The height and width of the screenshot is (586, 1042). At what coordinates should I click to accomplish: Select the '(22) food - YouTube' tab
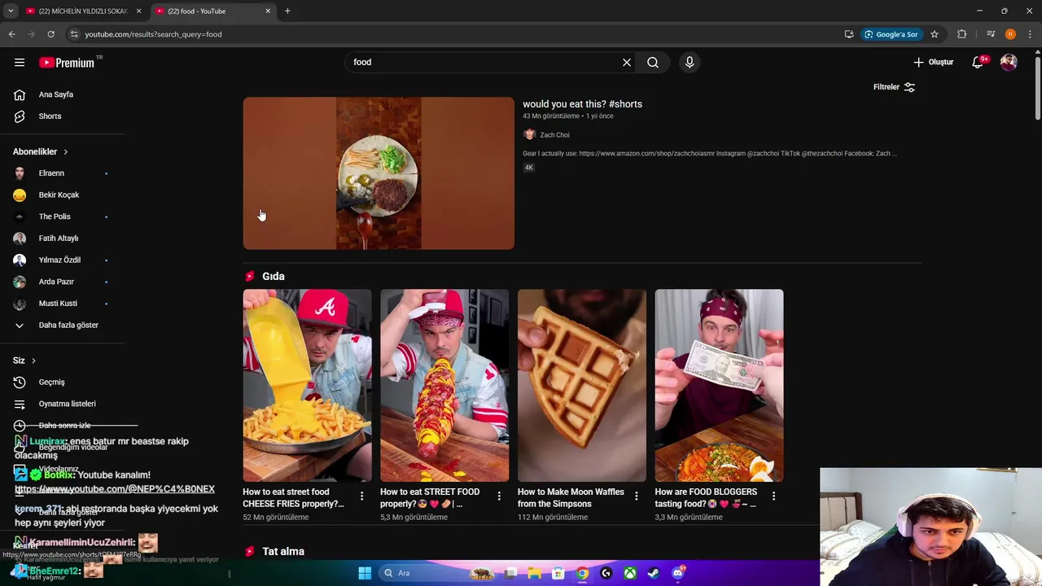(x=213, y=11)
